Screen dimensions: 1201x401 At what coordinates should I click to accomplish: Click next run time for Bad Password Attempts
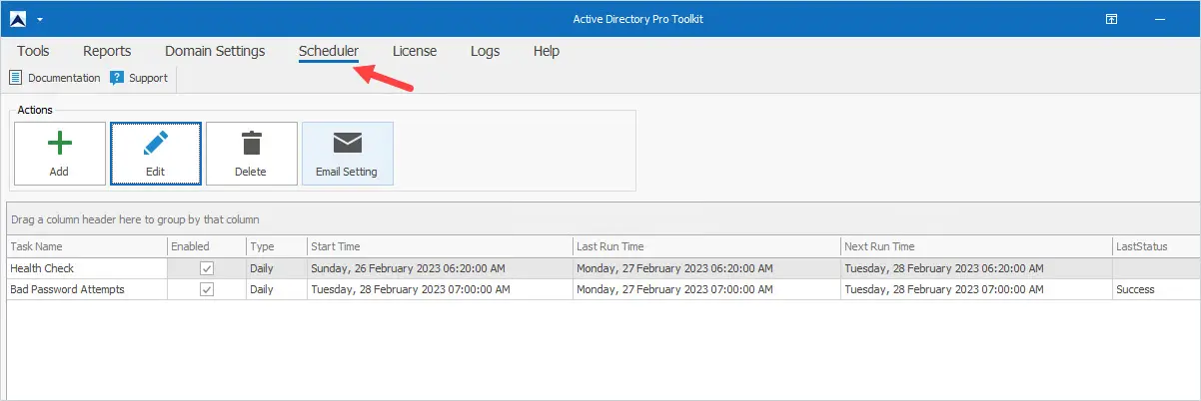point(944,289)
